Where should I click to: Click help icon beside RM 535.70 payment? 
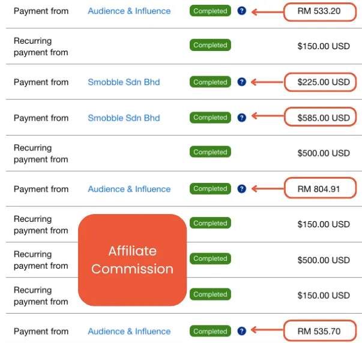(x=241, y=331)
